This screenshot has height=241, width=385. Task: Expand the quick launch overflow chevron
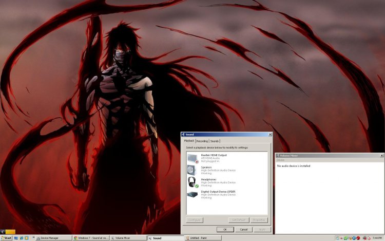click(34, 237)
